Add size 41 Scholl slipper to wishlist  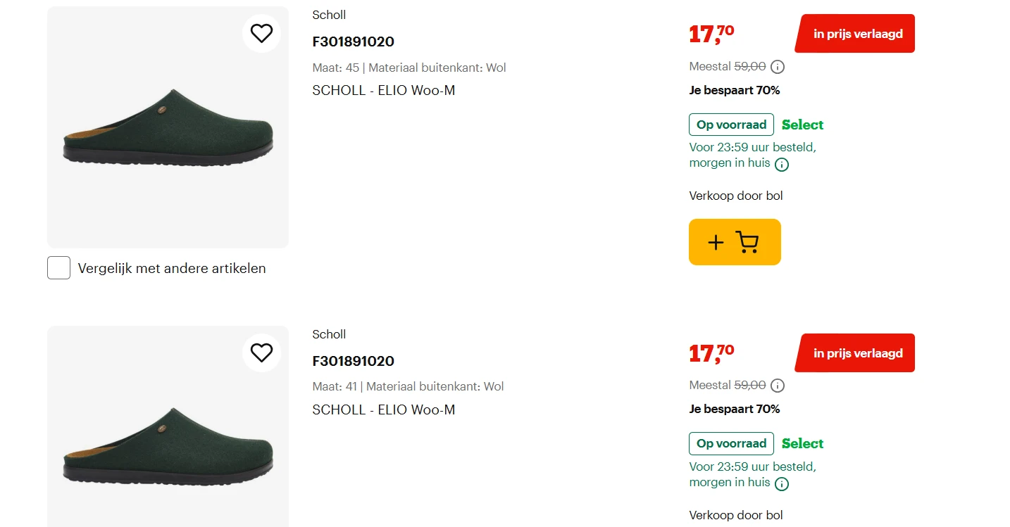(x=261, y=353)
